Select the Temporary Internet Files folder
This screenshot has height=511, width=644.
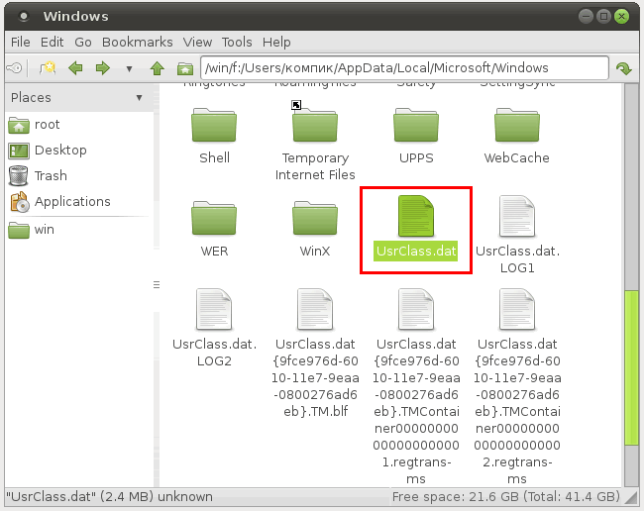pyautogui.click(x=315, y=125)
